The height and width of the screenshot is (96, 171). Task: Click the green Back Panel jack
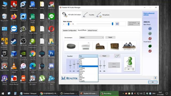150,33
